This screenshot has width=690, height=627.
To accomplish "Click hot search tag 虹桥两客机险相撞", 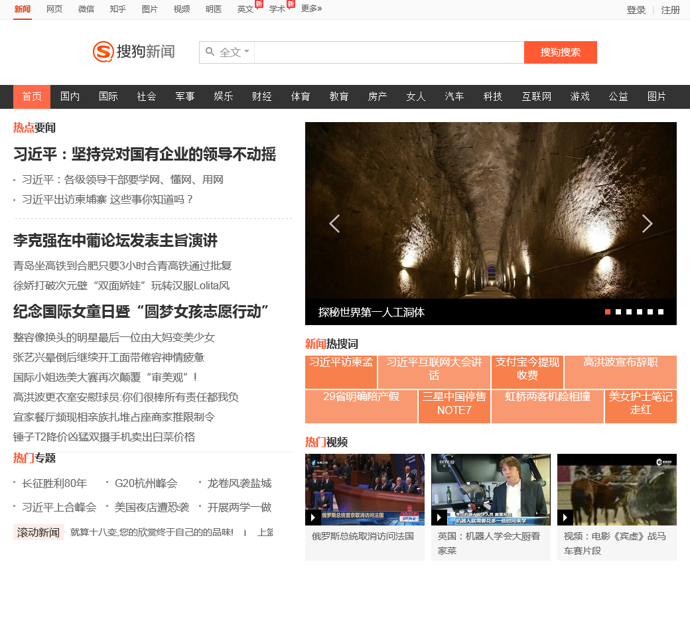I will click(547, 407).
